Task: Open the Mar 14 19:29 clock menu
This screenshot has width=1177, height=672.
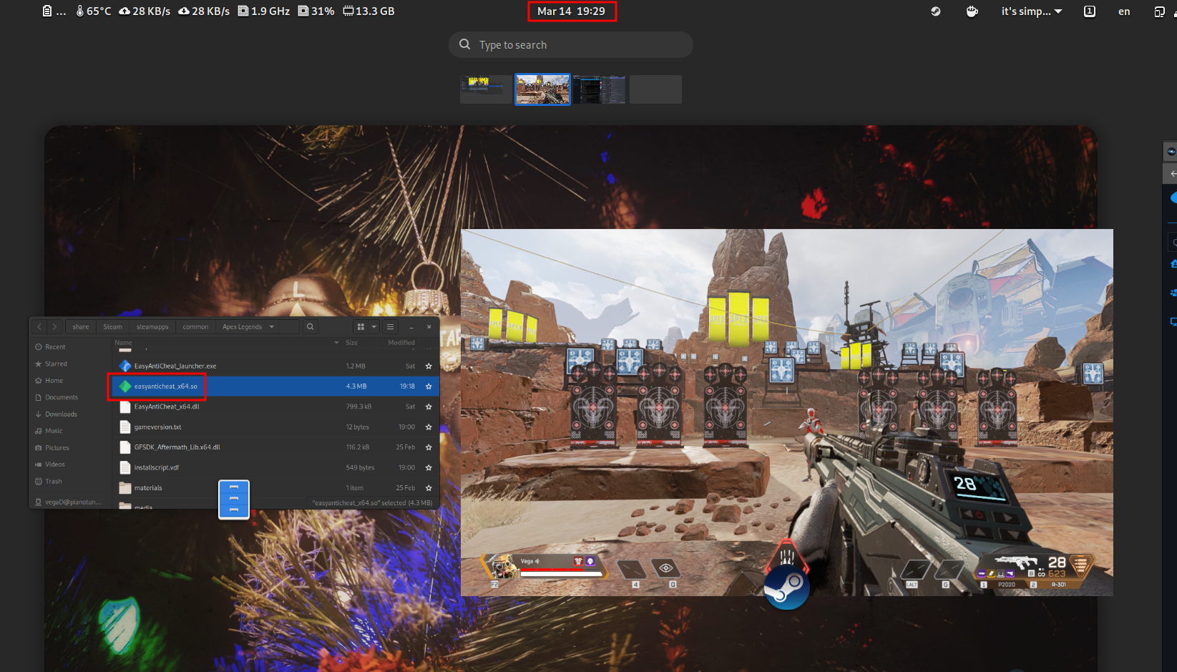Action: [571, 11]
